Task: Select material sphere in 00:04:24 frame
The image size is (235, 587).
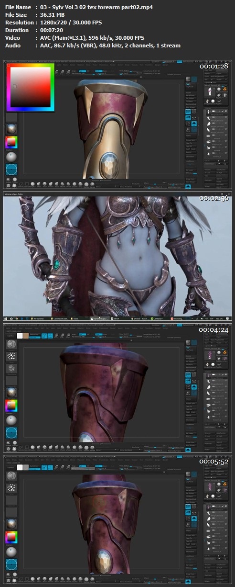Action: click(11, 393)
